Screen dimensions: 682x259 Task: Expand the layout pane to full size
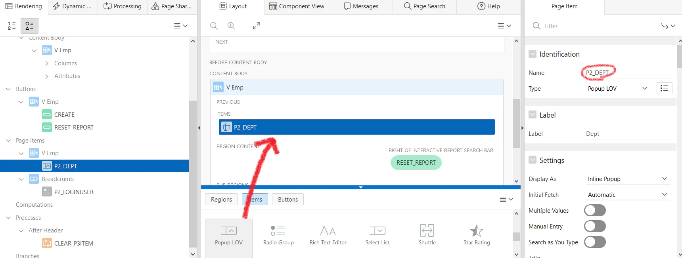pyautogui.click(x=257, y=26)
